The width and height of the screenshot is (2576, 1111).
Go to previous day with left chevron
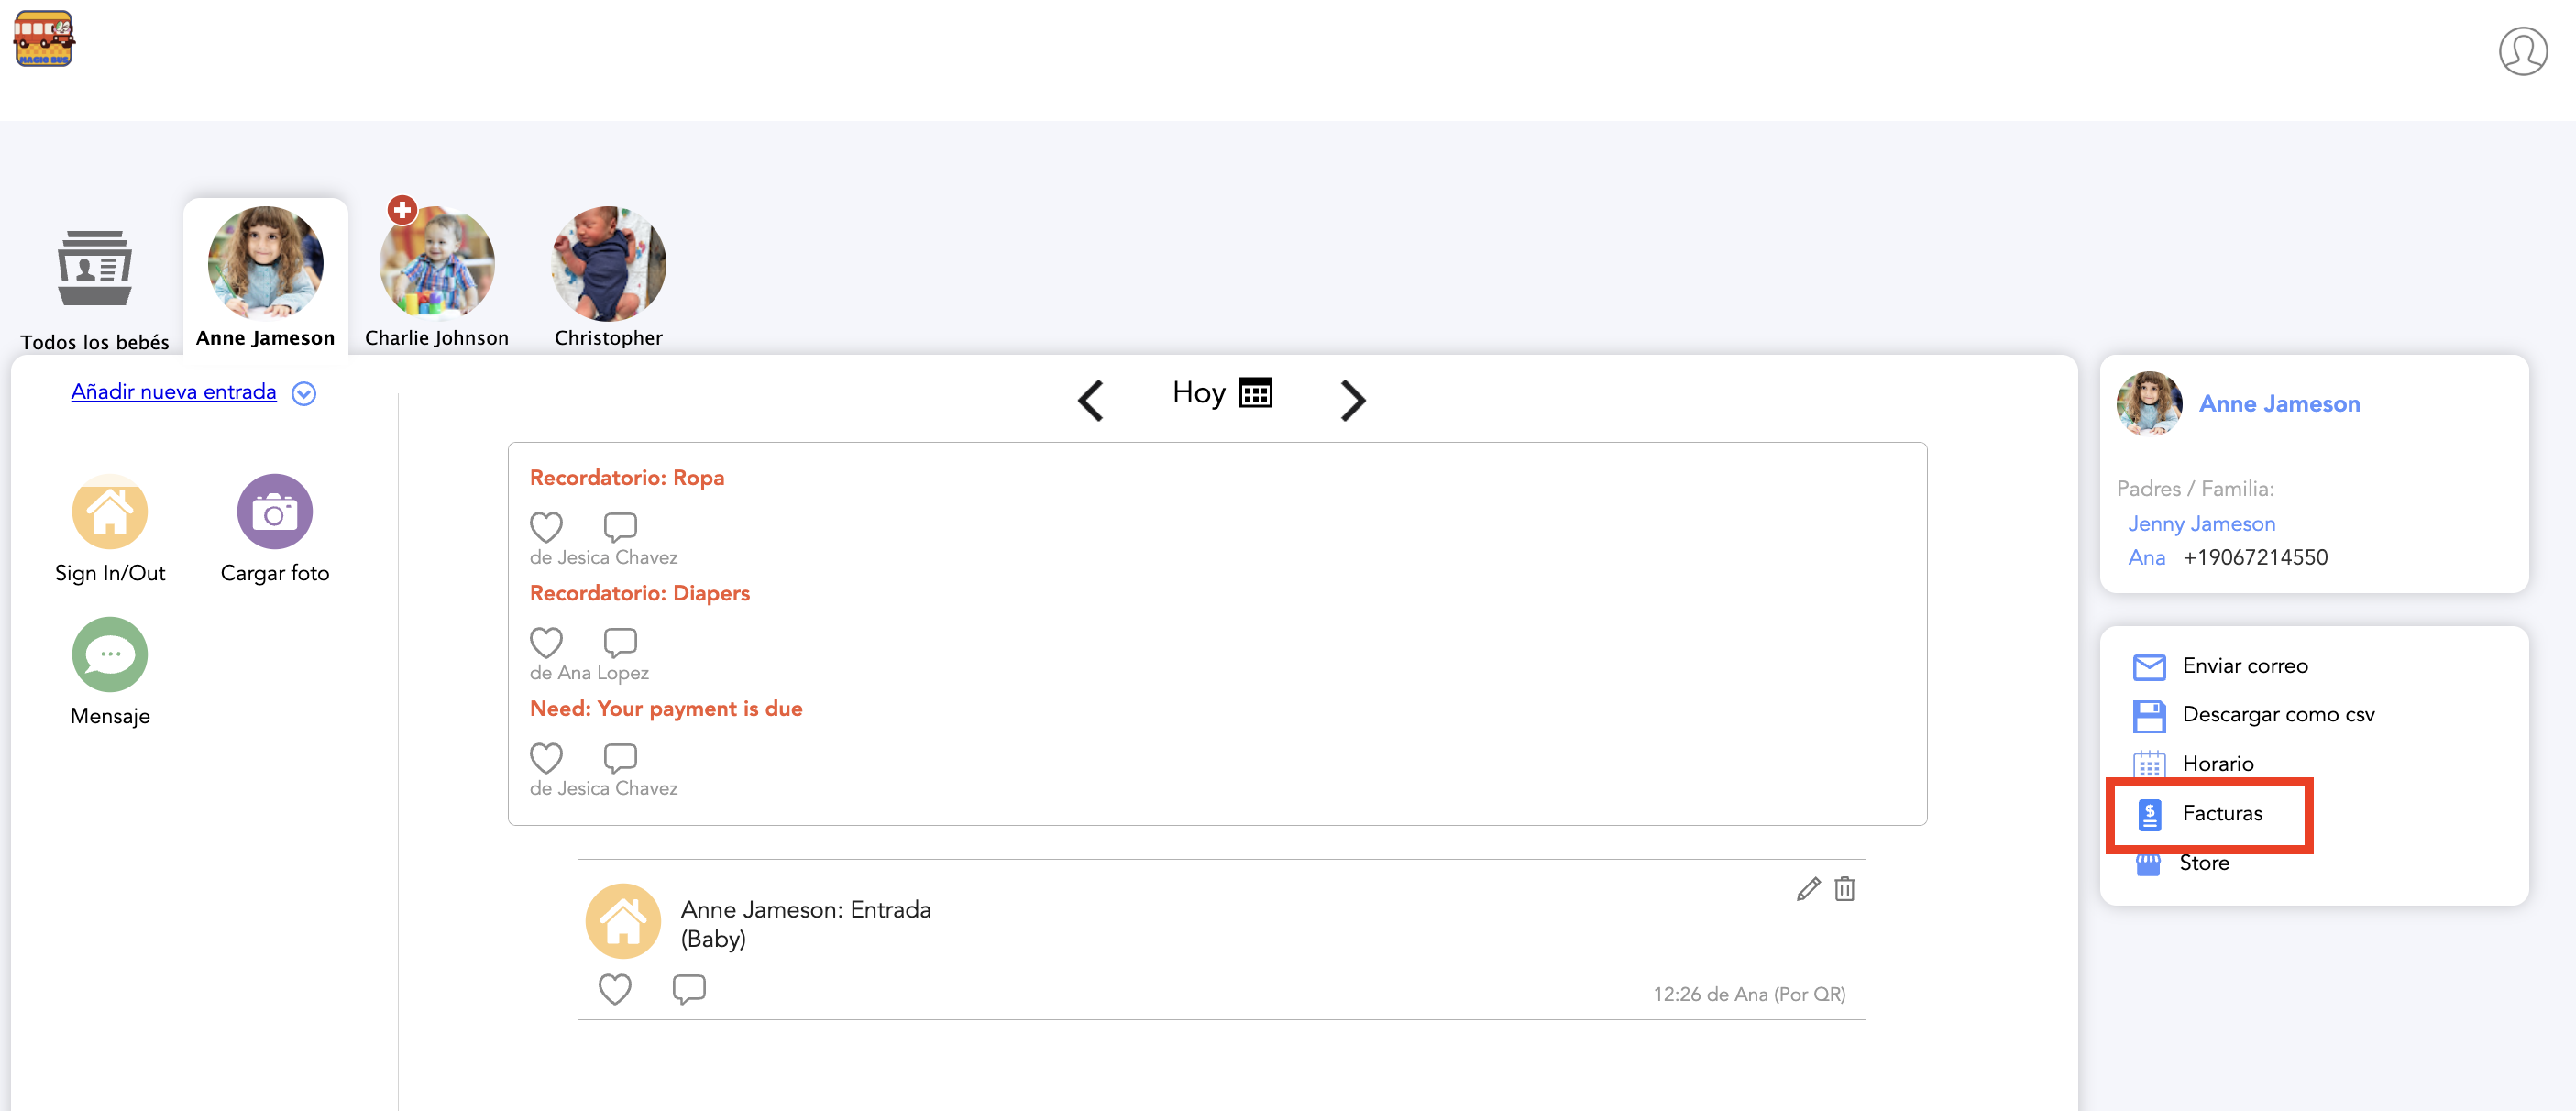coord(1091,400)
